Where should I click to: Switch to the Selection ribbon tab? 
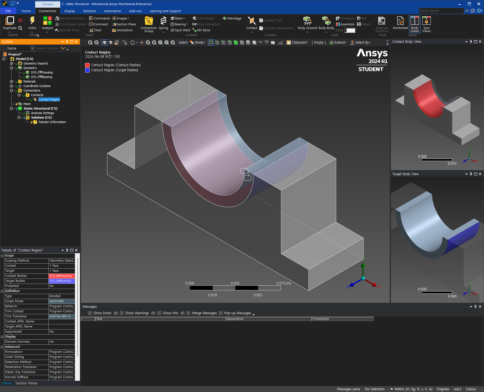[x=89, y=11]
